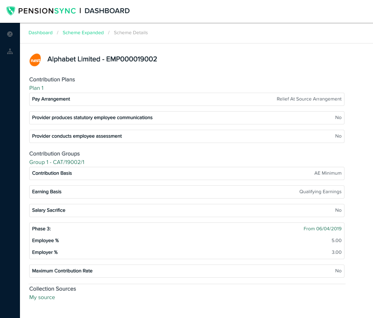The image size is (373, 318).
Task: Click the Salary Sacrifice row
Action: coord(186,210)
